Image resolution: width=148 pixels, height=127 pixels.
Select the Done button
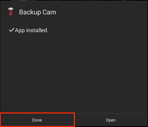coord(37,120)
